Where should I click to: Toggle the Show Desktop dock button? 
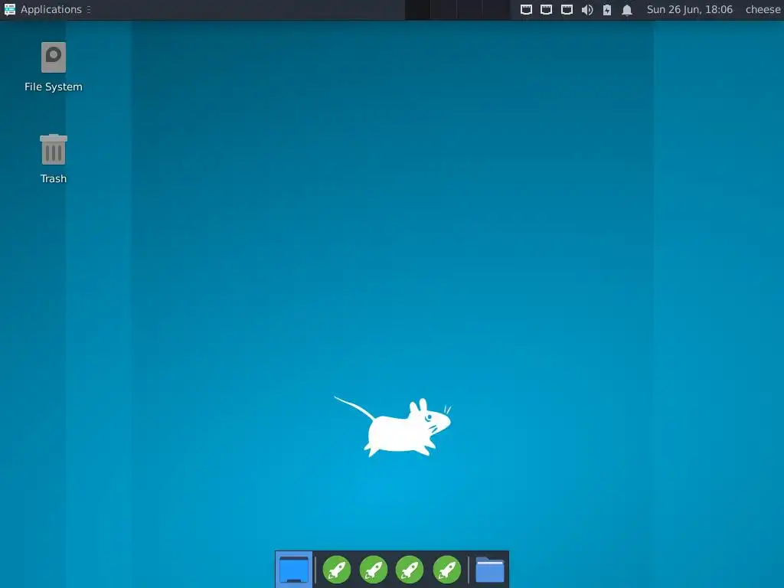(x=294, y=570)
